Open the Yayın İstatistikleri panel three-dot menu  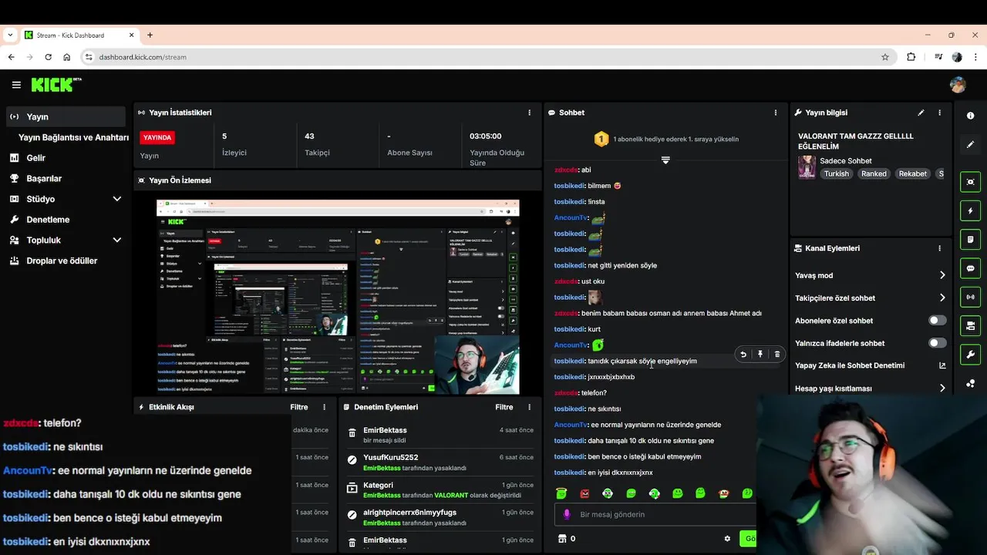(x=529, y=113)
